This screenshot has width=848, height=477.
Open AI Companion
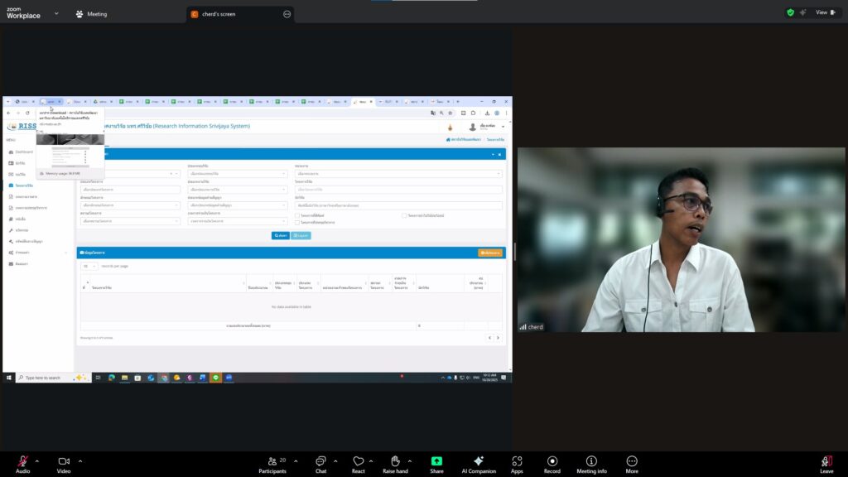(478, 461)
